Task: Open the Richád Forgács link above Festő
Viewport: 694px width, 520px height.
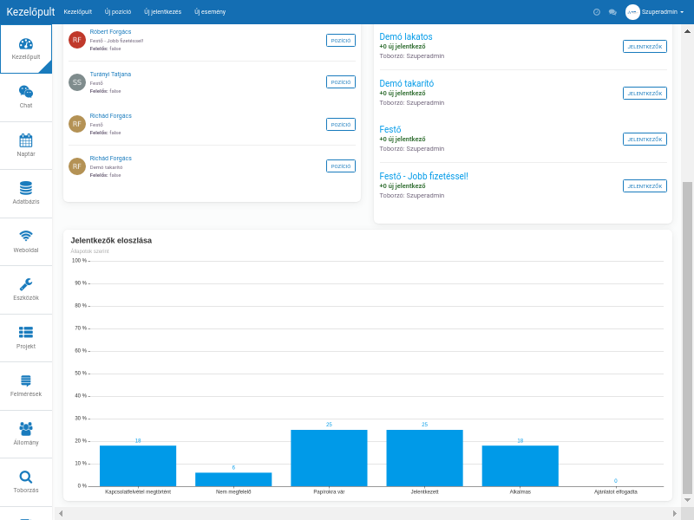Action: click(111, 116)
